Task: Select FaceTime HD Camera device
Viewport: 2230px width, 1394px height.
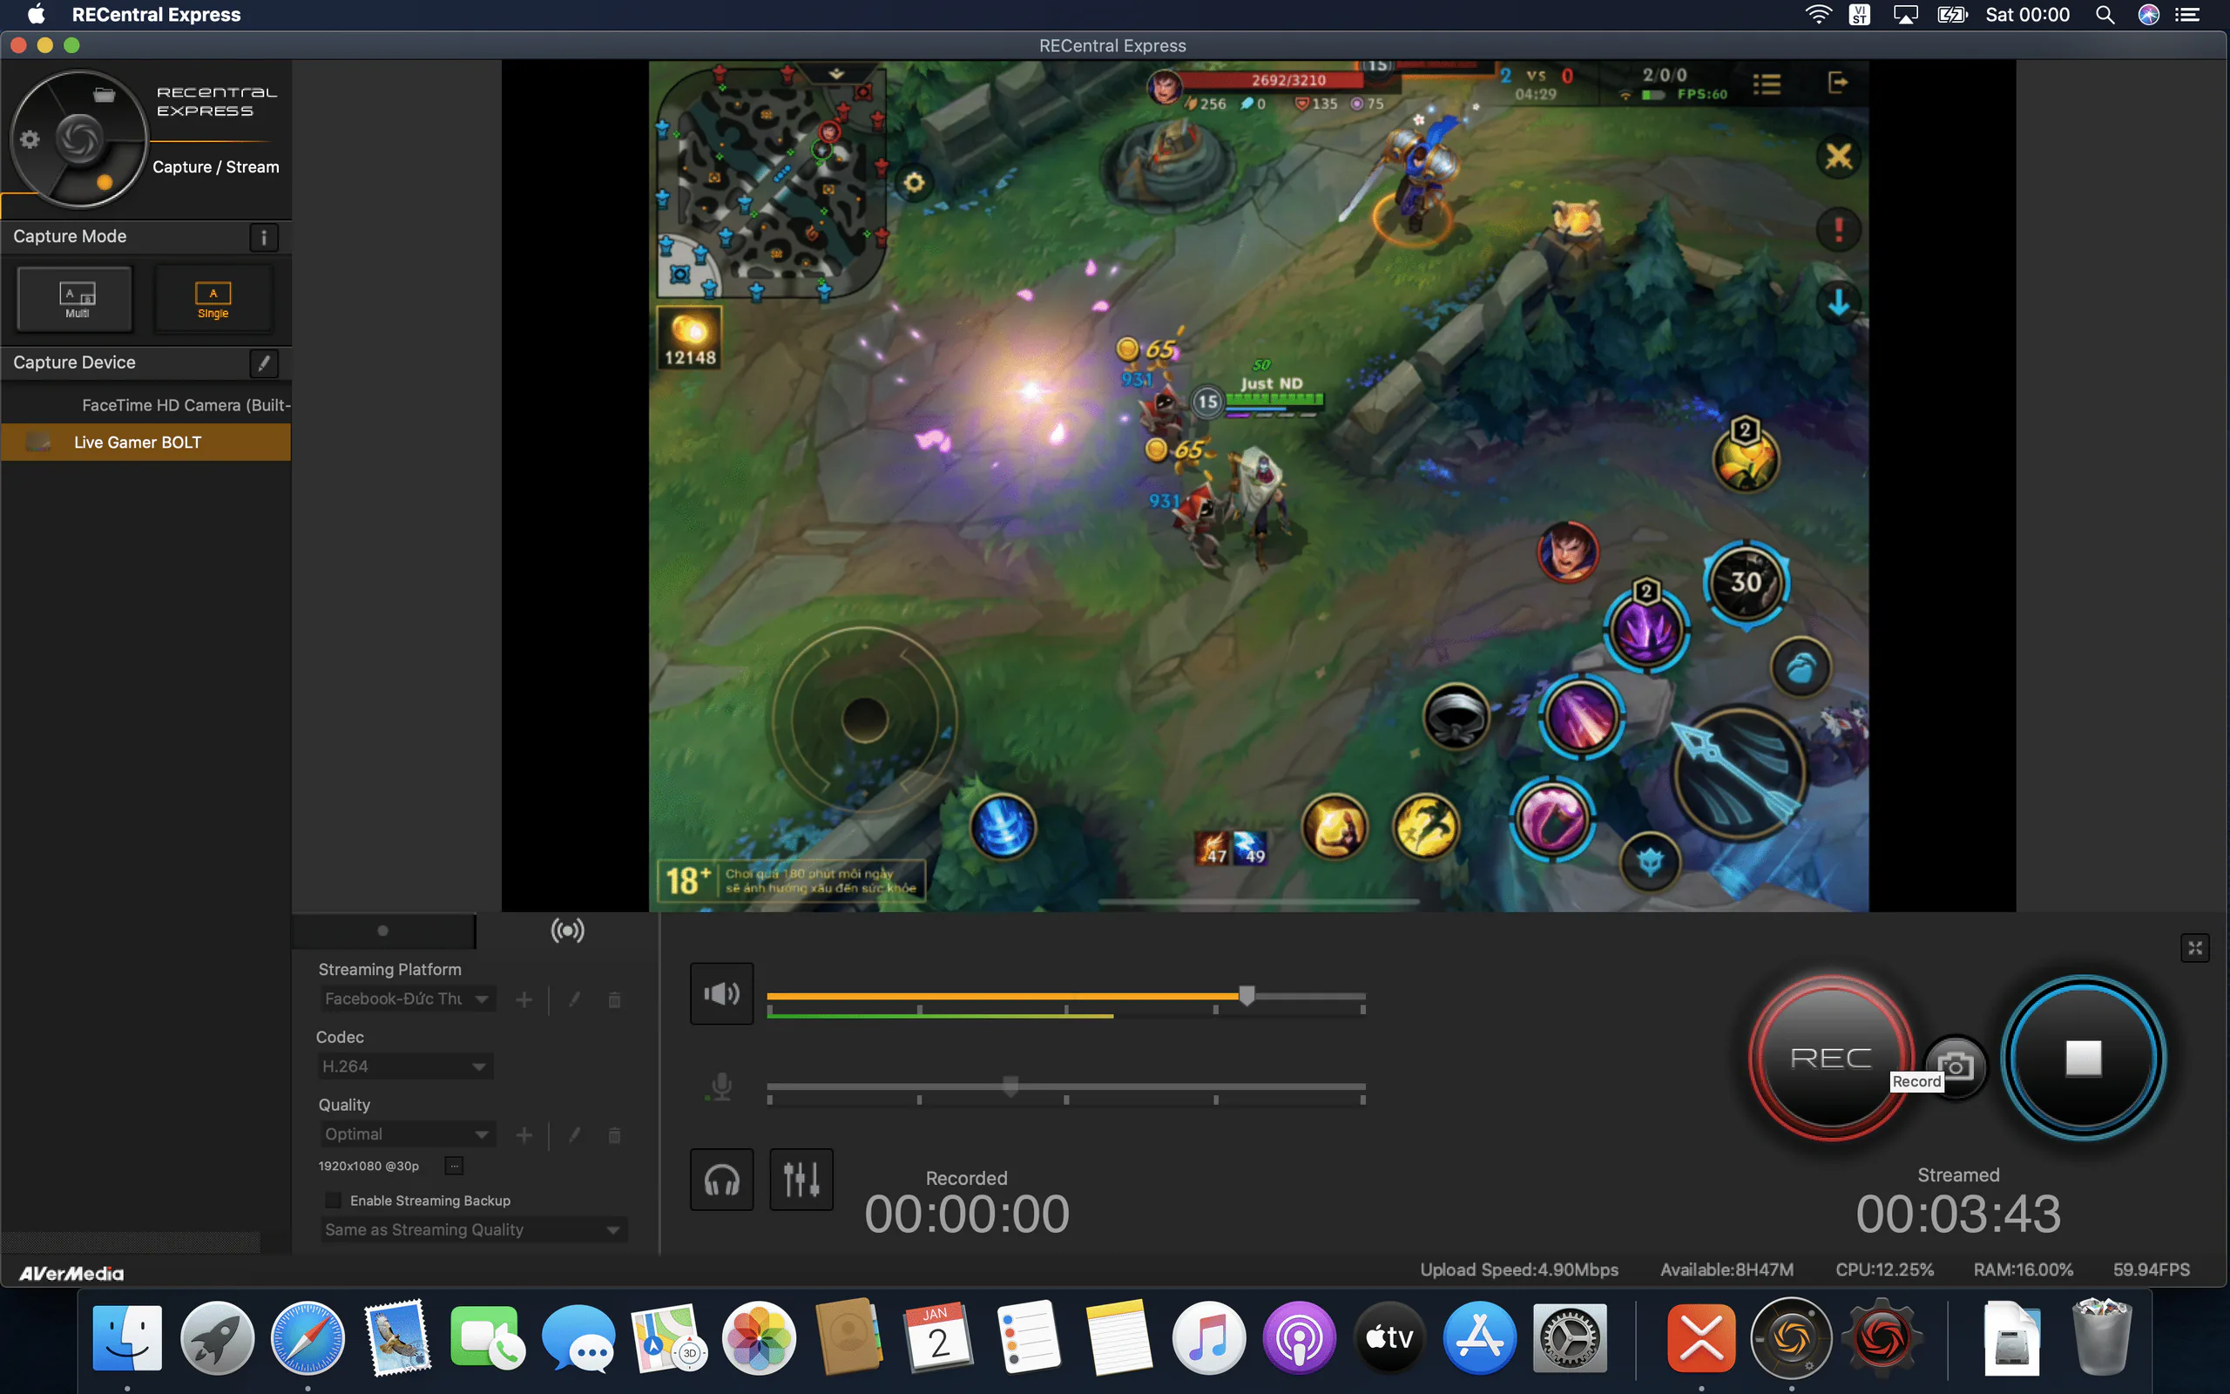Action: pos(145,405)
